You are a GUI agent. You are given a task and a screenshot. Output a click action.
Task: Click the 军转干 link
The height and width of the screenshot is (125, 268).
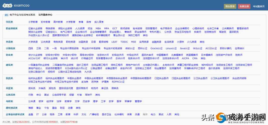click(x=89, y=95)
